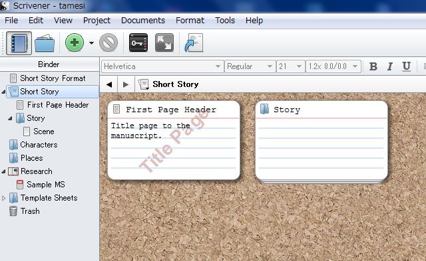This screenshot has width=426, height=261.
Task: Open the Regular font style dropdown
Action: (250, 66)
